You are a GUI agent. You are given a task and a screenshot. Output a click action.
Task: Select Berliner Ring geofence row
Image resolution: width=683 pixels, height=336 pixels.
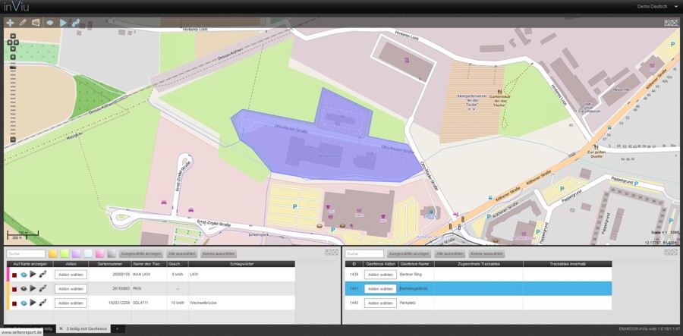coord(478,275)
